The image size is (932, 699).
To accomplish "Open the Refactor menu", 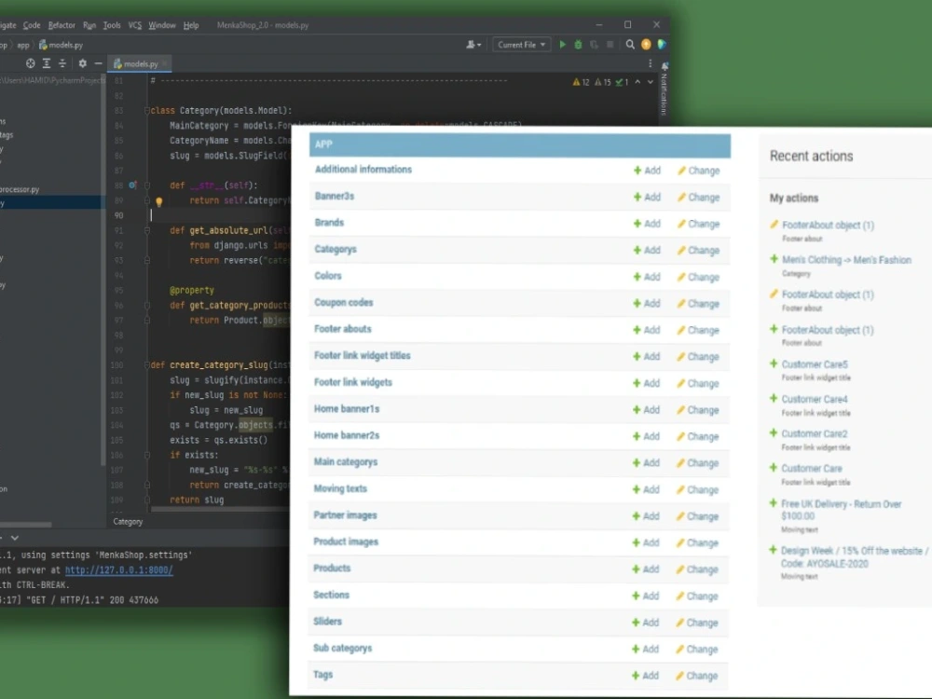I will pos(62,25).
